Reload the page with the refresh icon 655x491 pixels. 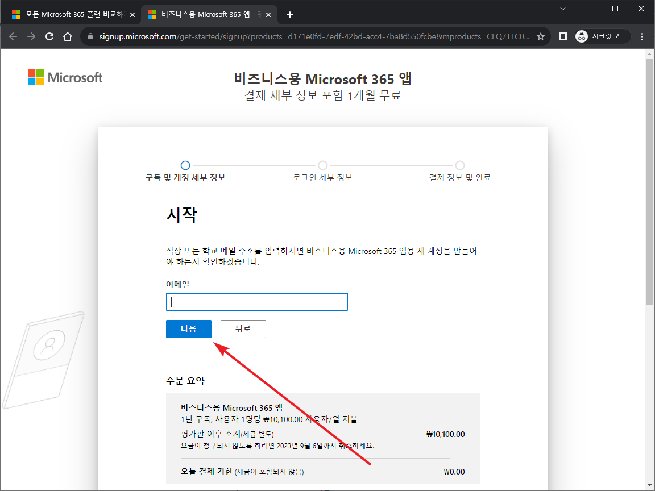[49, 37]
